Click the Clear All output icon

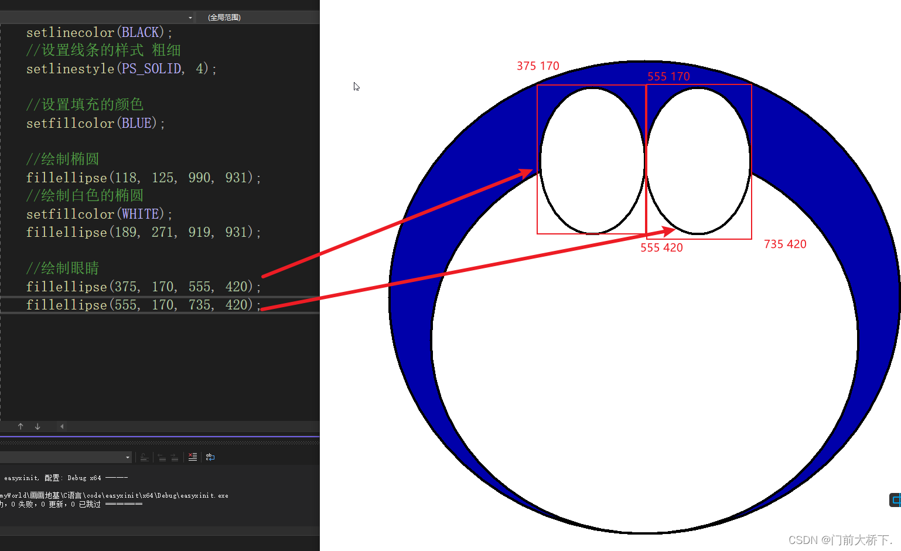[x=193, y=457]
